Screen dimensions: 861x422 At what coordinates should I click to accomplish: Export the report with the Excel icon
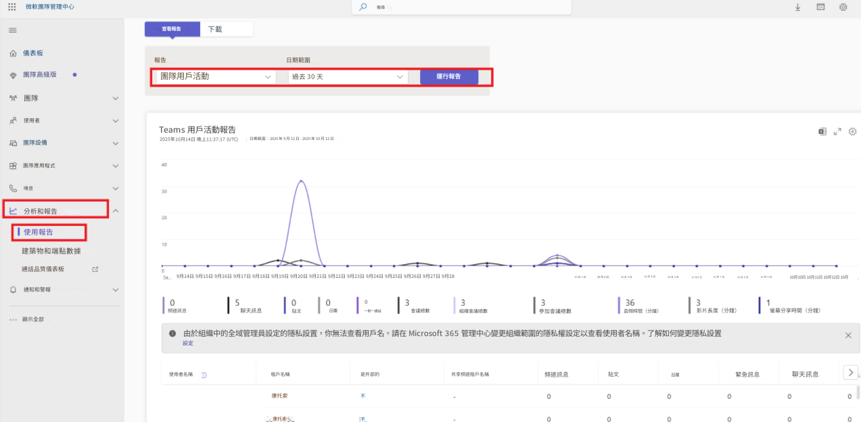822,131
